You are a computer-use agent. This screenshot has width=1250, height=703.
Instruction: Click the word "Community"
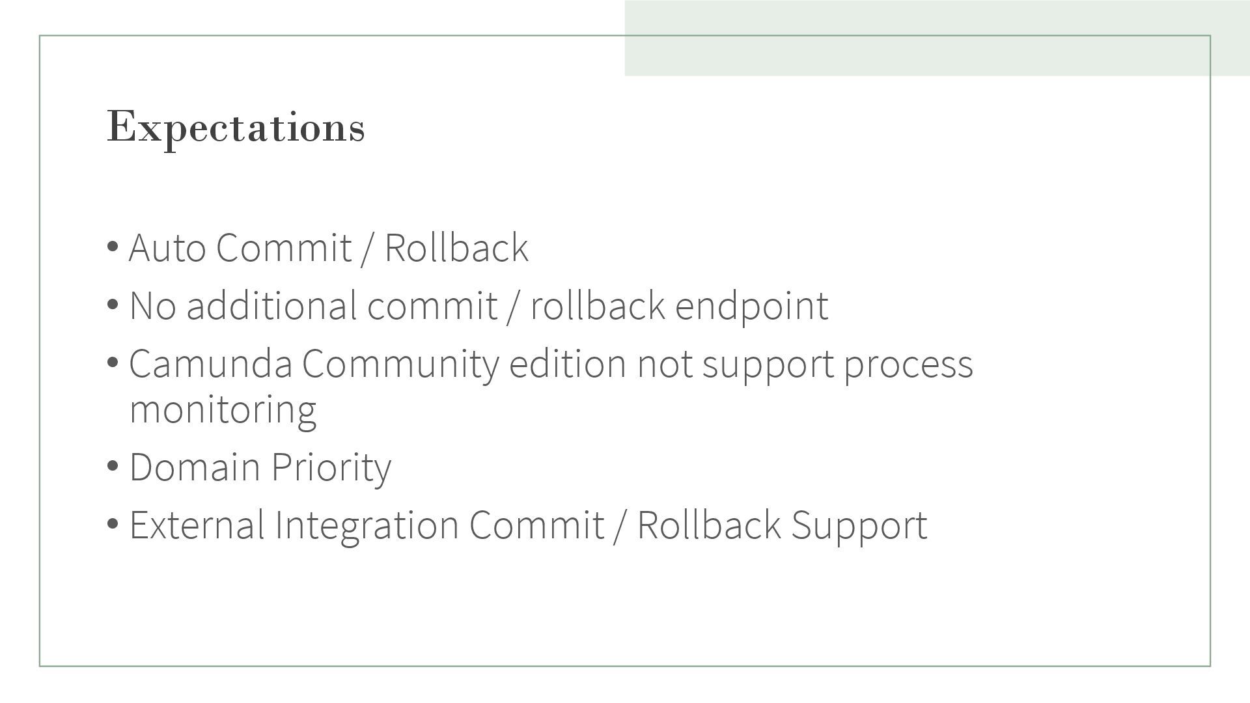pyautogui.click(x=400, y=364)
